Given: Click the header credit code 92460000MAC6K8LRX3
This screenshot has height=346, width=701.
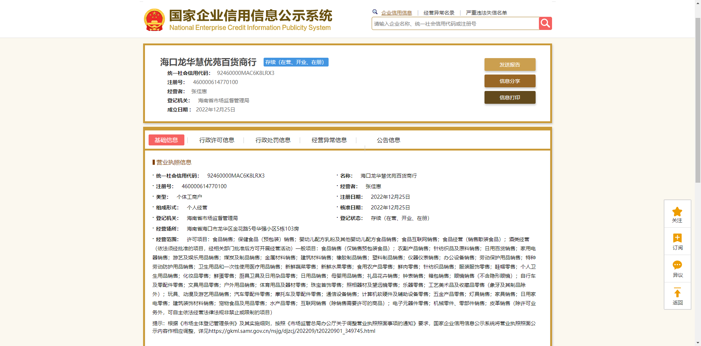Looking at the screenshot, I should (x=246, y=73).
